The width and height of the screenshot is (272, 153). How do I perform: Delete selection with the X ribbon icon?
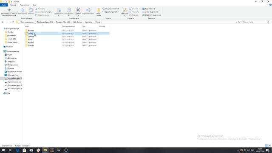click(x=78, y=10)
